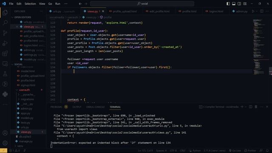Run the Python file with play button
Screen dimensions: 272x153
point(253,11)
